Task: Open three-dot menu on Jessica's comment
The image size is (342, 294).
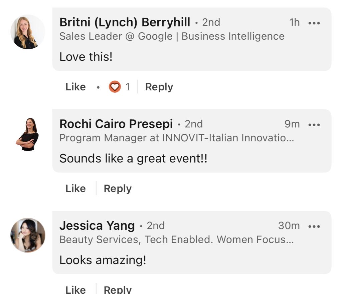Action: click(x=314, y=226)
